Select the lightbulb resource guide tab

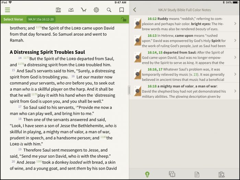tap(147, 174)
